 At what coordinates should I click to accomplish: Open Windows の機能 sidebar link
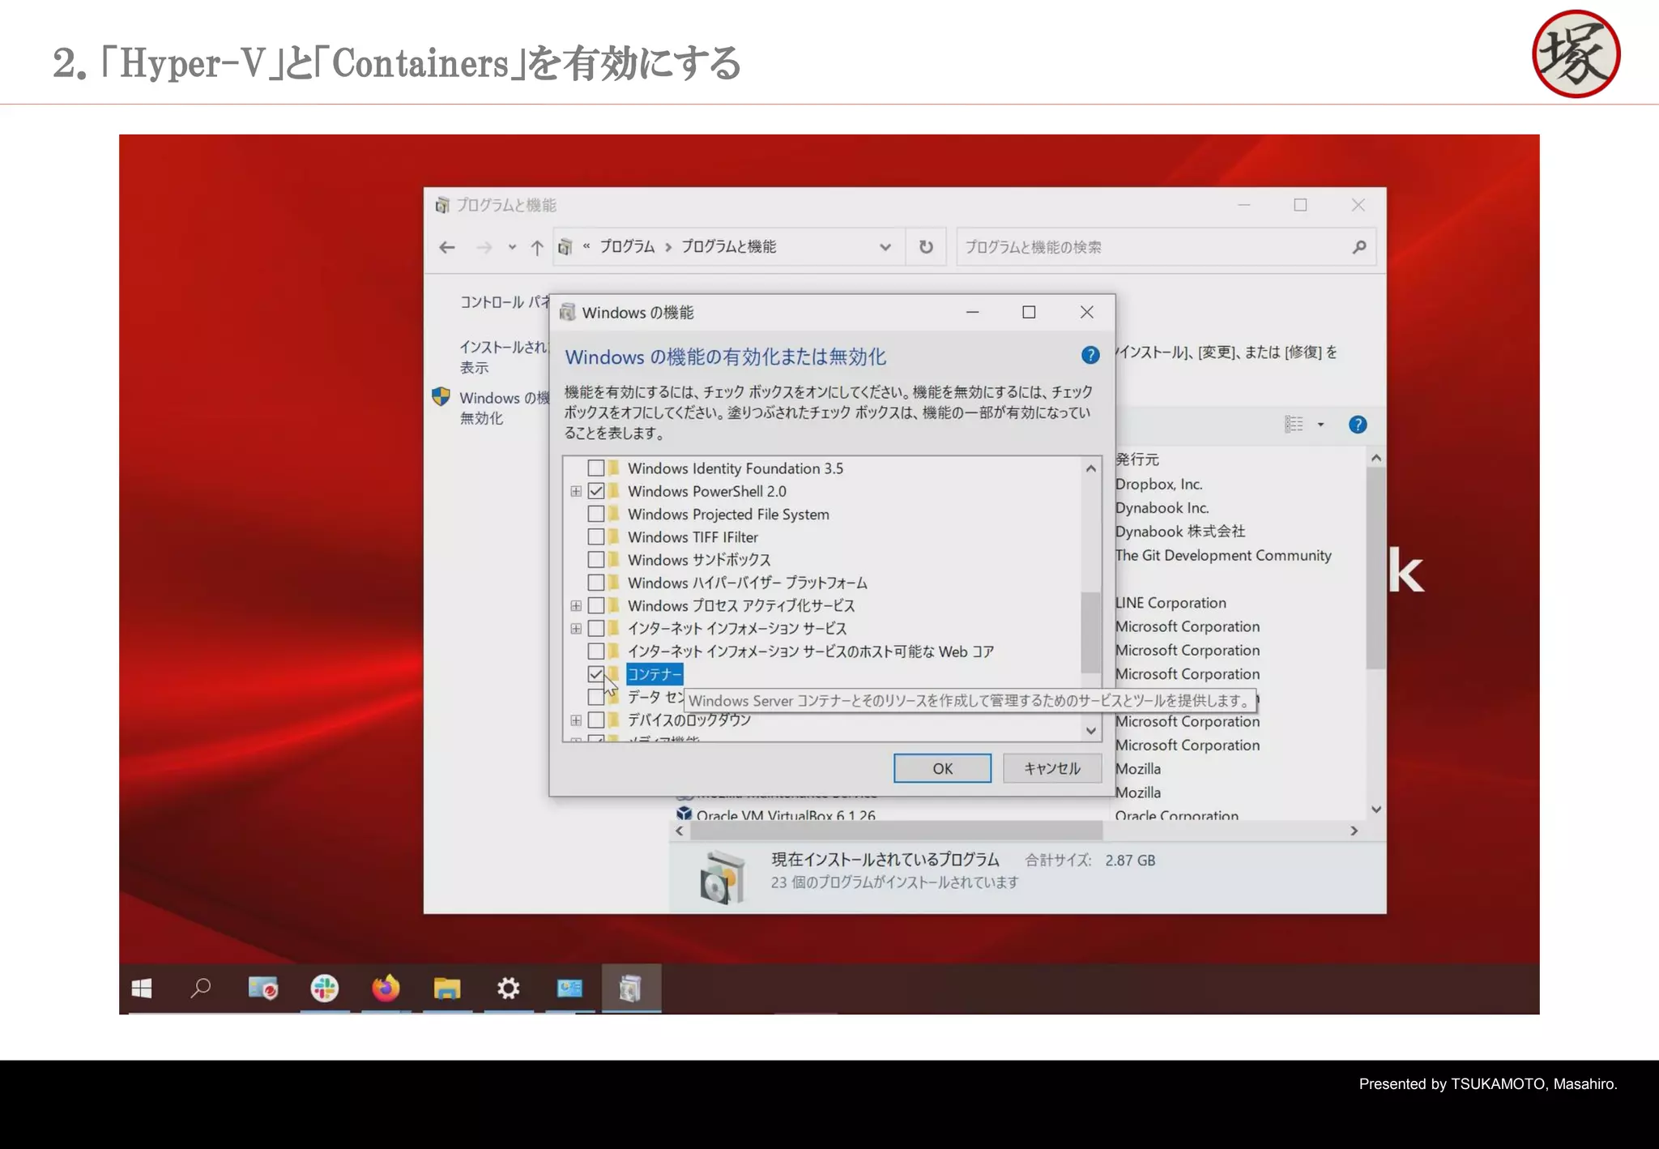(504, 408)
